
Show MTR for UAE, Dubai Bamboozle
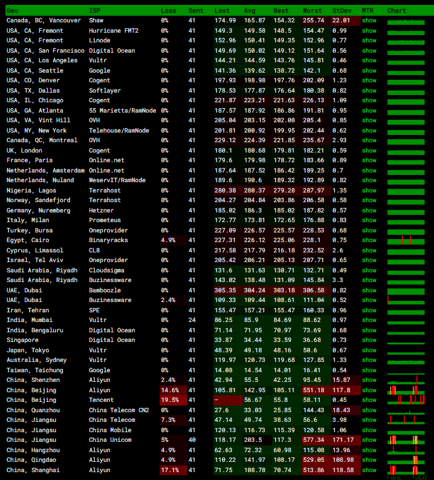[369, 290]
